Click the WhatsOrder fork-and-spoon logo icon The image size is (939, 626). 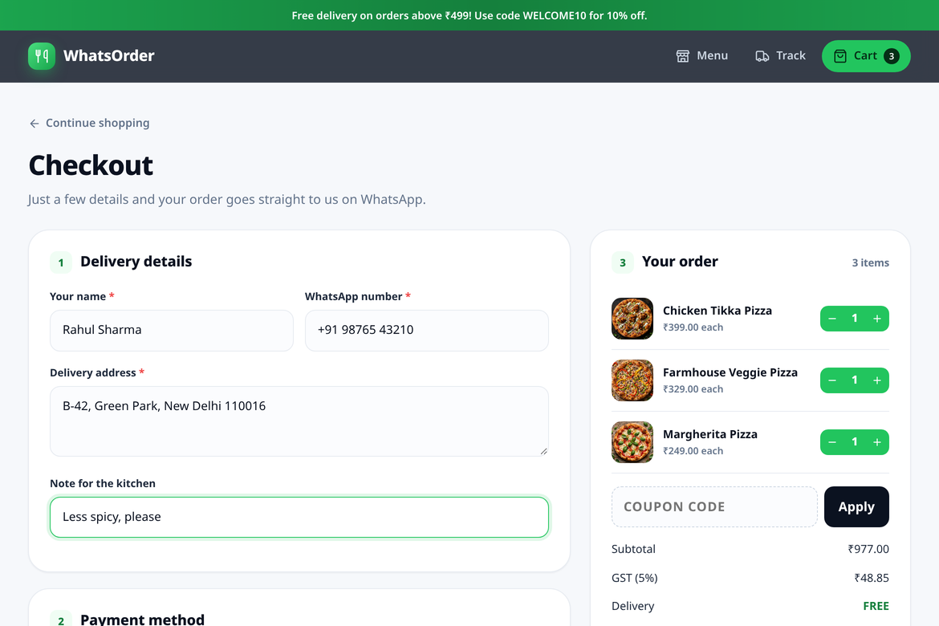click(41, 56)
